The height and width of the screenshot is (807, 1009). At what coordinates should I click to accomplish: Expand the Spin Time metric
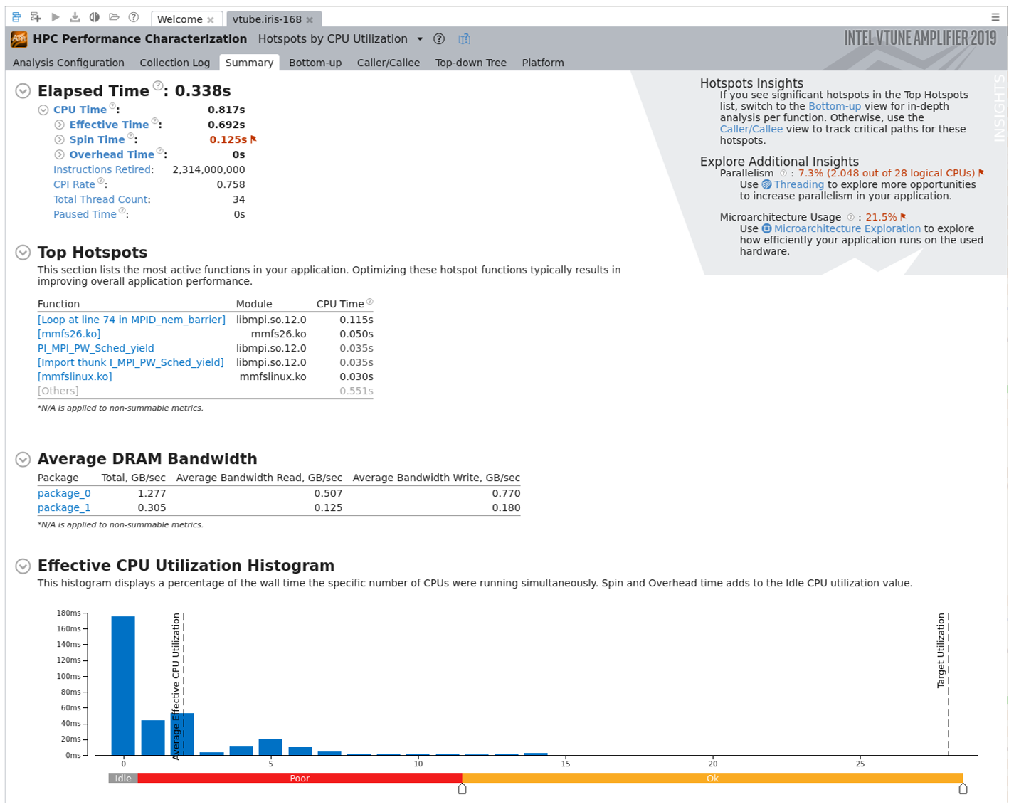coord(60,139)
